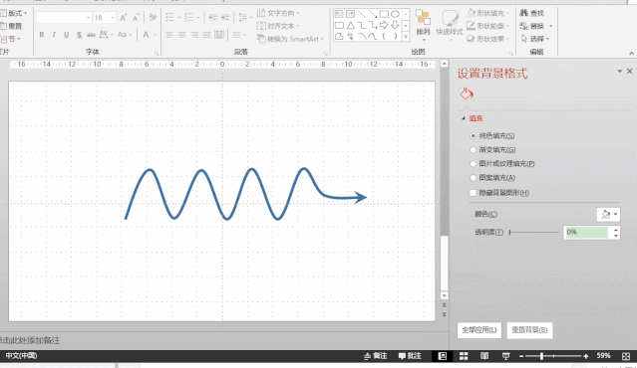Select the curve shape in gallery
637x368 pixels.
pyautogui.click(x=373, y=37)
